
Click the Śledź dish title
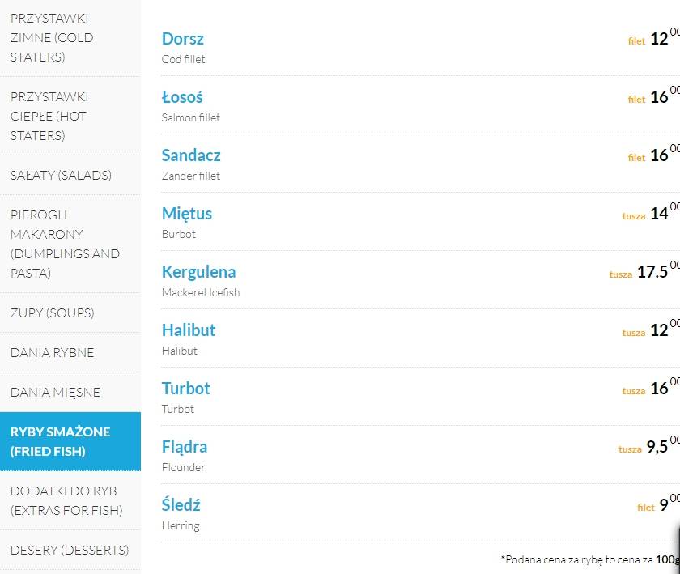[x=181, y=504]
